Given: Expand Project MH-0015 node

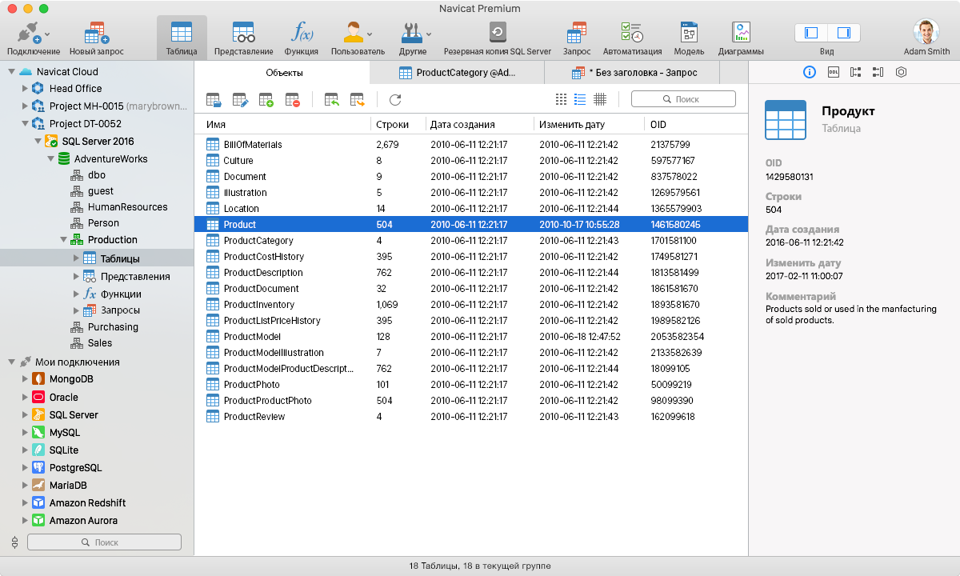Looking at the screenshot, I should (x=25, y=106).
